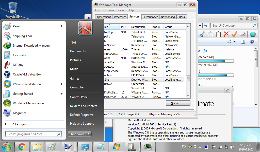The image size is (260, 152).
Task: Open Getting Started entry
Action: pyautogui.click(x=34, y=94)
